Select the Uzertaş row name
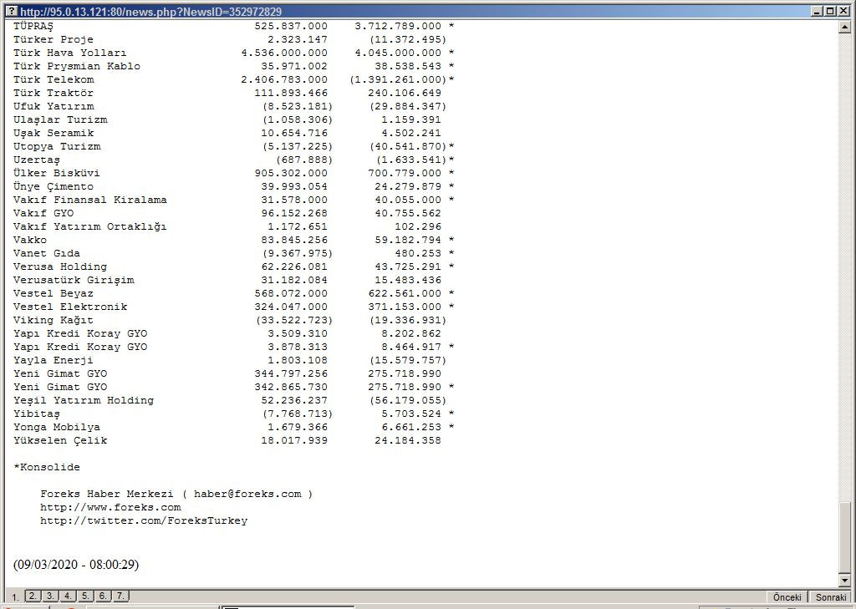 click(x=37, y=160)
